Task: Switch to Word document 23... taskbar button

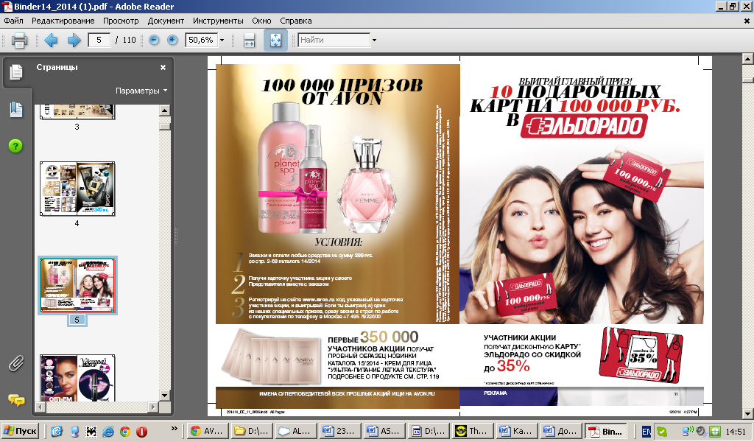Action: (339, 431)
